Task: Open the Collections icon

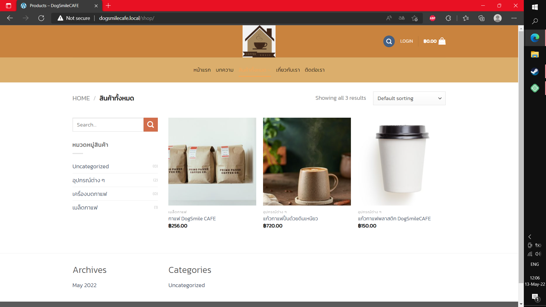Action: (481, 18)
